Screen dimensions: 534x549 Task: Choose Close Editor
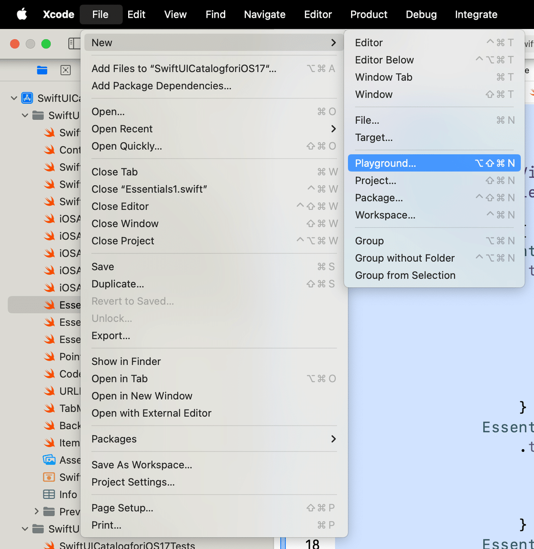pos(214,206)
